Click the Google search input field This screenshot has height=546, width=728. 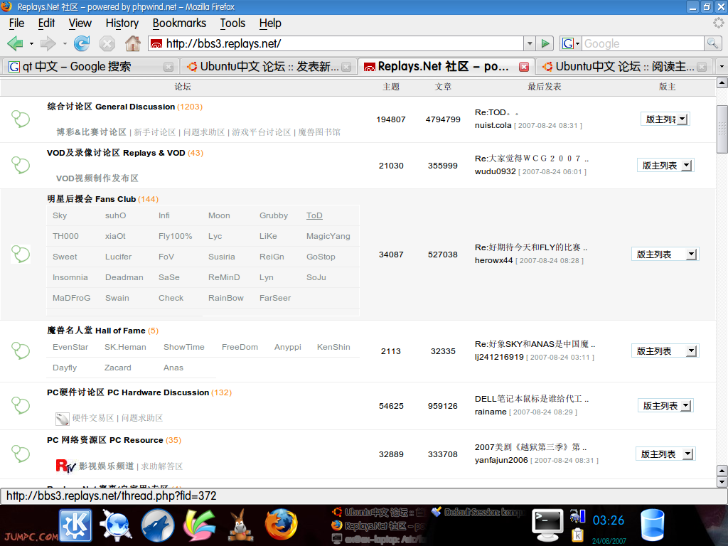coord(643,43)
